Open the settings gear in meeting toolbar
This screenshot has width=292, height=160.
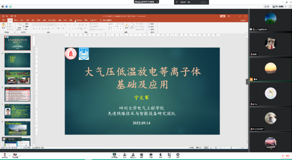tap(178, 154)
